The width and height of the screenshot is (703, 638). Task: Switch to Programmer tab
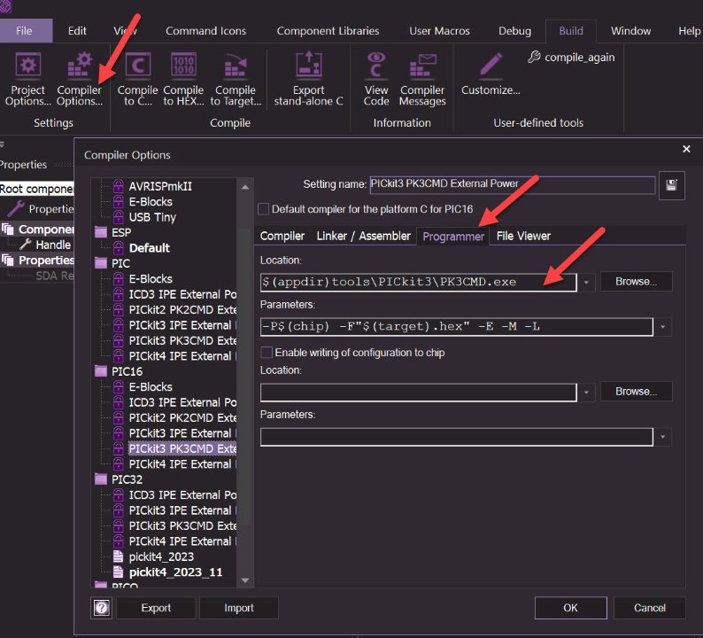tap(453, 236)
